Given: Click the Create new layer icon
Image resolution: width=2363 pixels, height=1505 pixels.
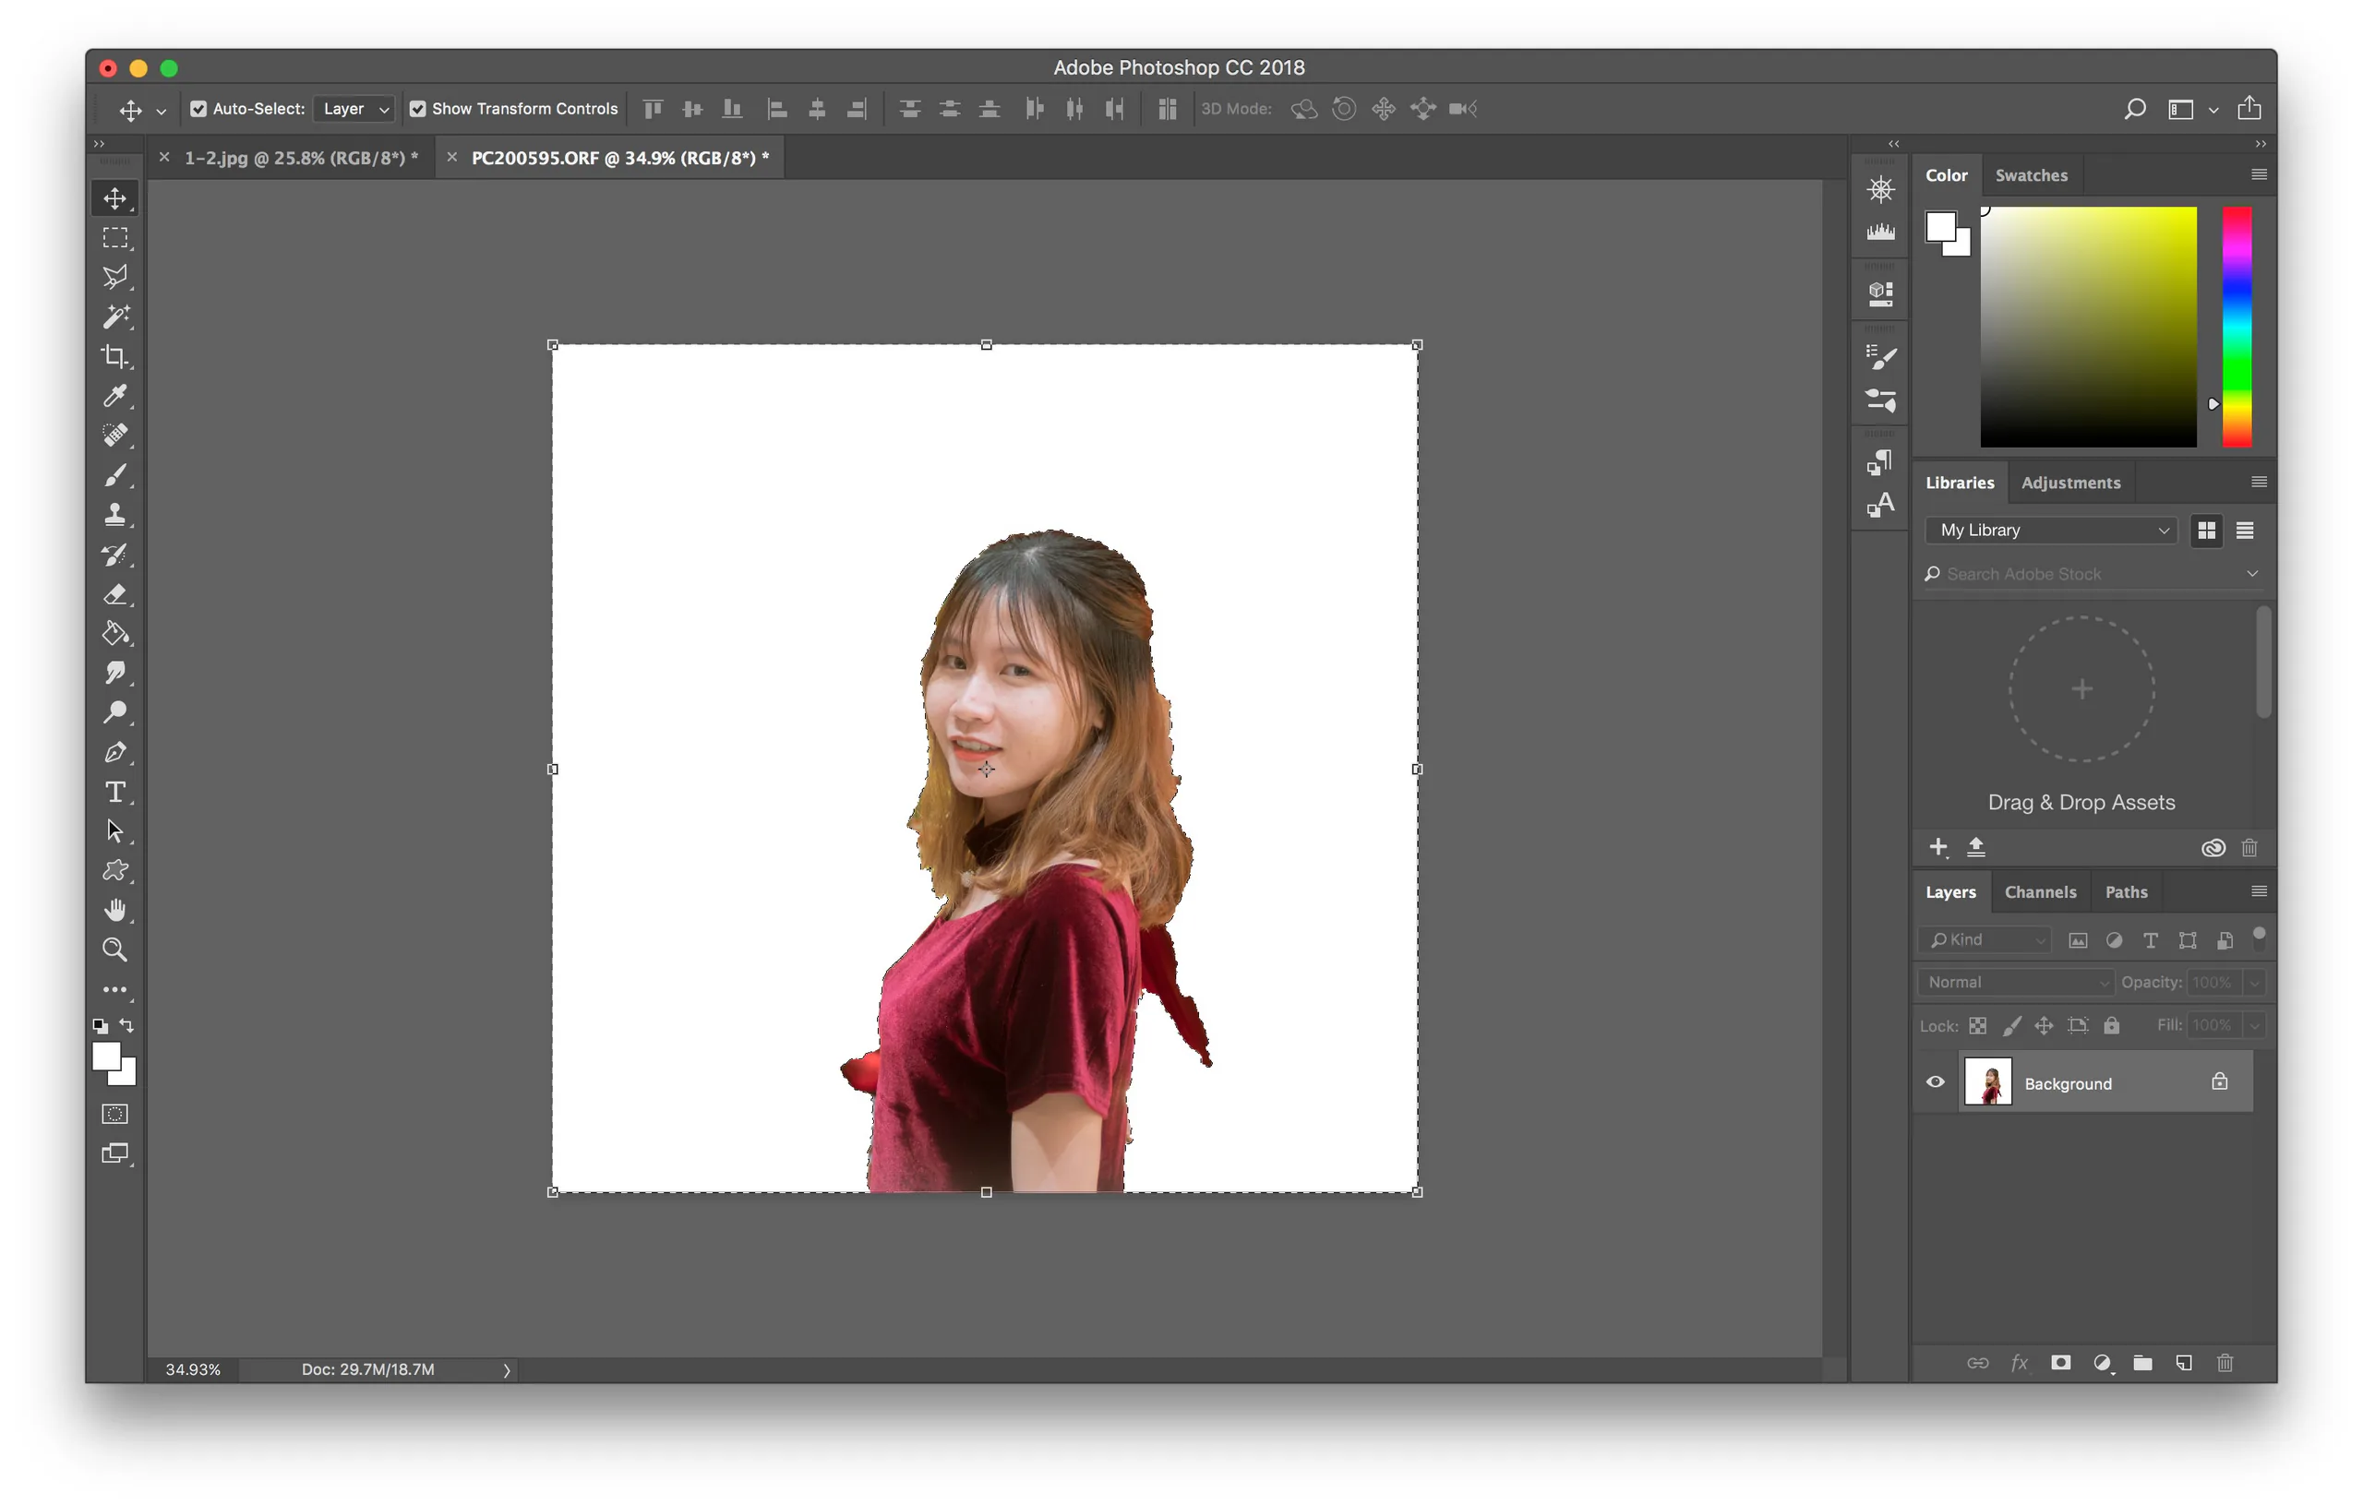Looking at the screenshot, I should [2183, 1363].
